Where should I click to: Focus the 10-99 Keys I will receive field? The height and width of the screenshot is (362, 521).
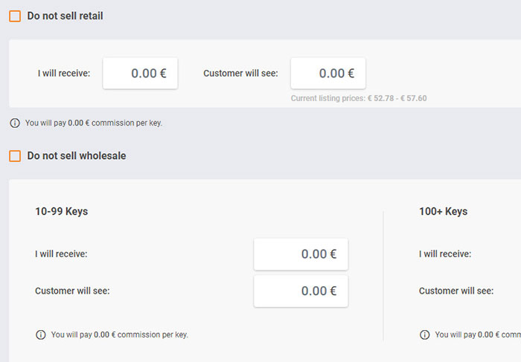pos(301,254)
